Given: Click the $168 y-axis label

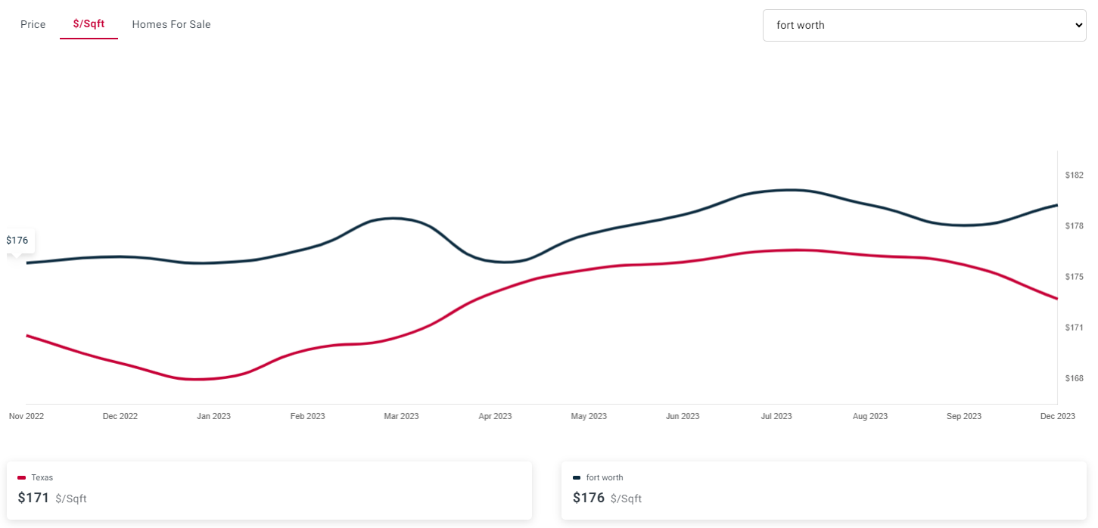Looking at the screenshot, I should (1074, 378).
